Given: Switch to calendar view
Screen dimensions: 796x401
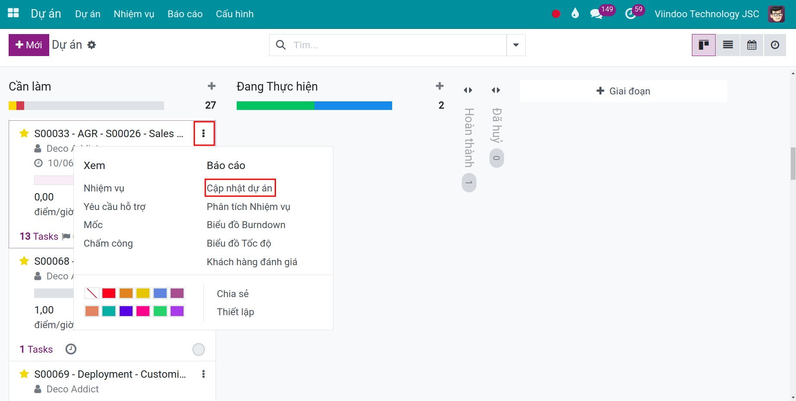Looking at the screenshot, I should [752, 45].
